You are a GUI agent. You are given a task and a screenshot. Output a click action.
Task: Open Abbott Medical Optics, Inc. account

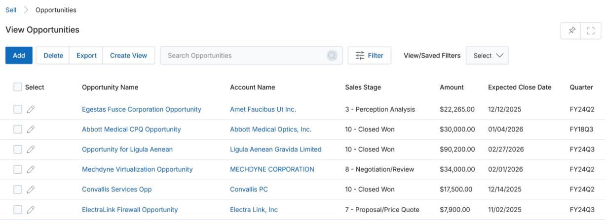(x=271, y=129)
